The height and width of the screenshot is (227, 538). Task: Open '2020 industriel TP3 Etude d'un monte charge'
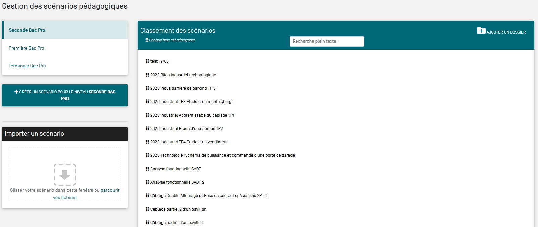click(x=192, y=102)
